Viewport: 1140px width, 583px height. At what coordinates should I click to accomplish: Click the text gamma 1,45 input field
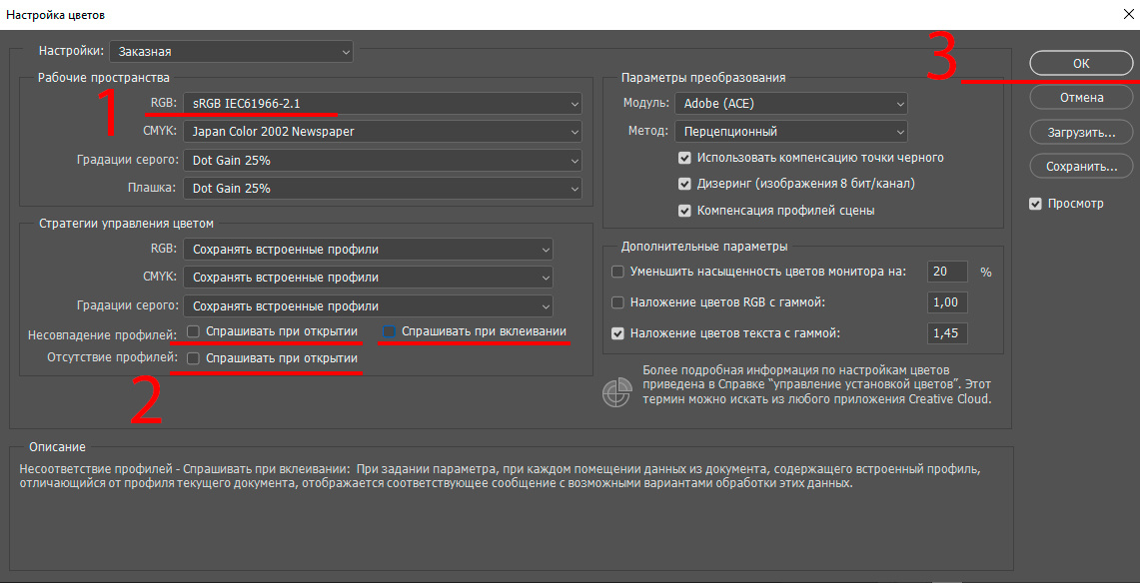click(947, 333)
